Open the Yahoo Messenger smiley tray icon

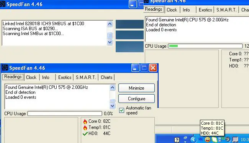click(207, 139)
